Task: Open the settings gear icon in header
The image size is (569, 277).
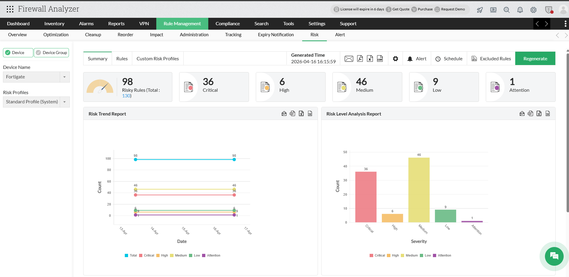Action: click(x=533, y=10)
